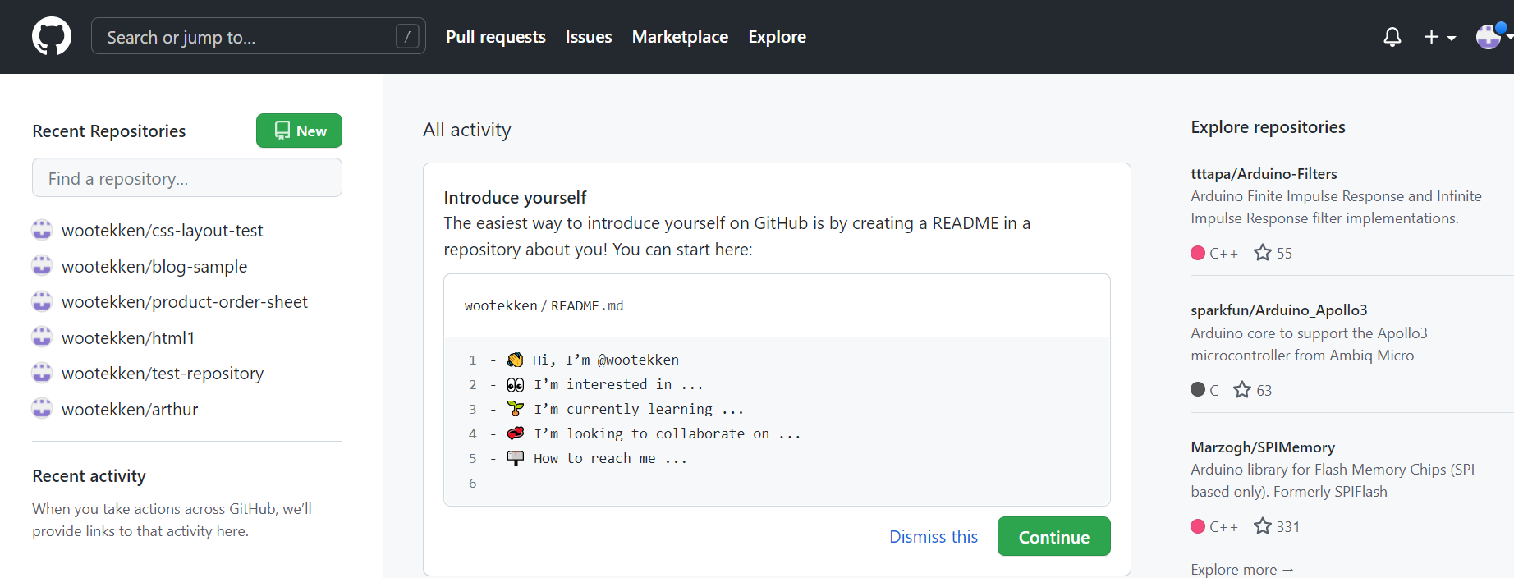The image size is (1514, 578).
Task: Click the wootekken / README.md file path
Action: 544,305
